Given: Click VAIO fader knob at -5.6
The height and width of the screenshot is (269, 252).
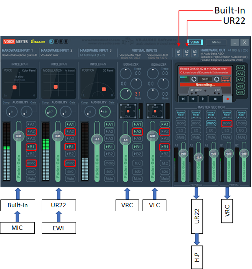Looking at the screenshot, I should tap(126, 139).
